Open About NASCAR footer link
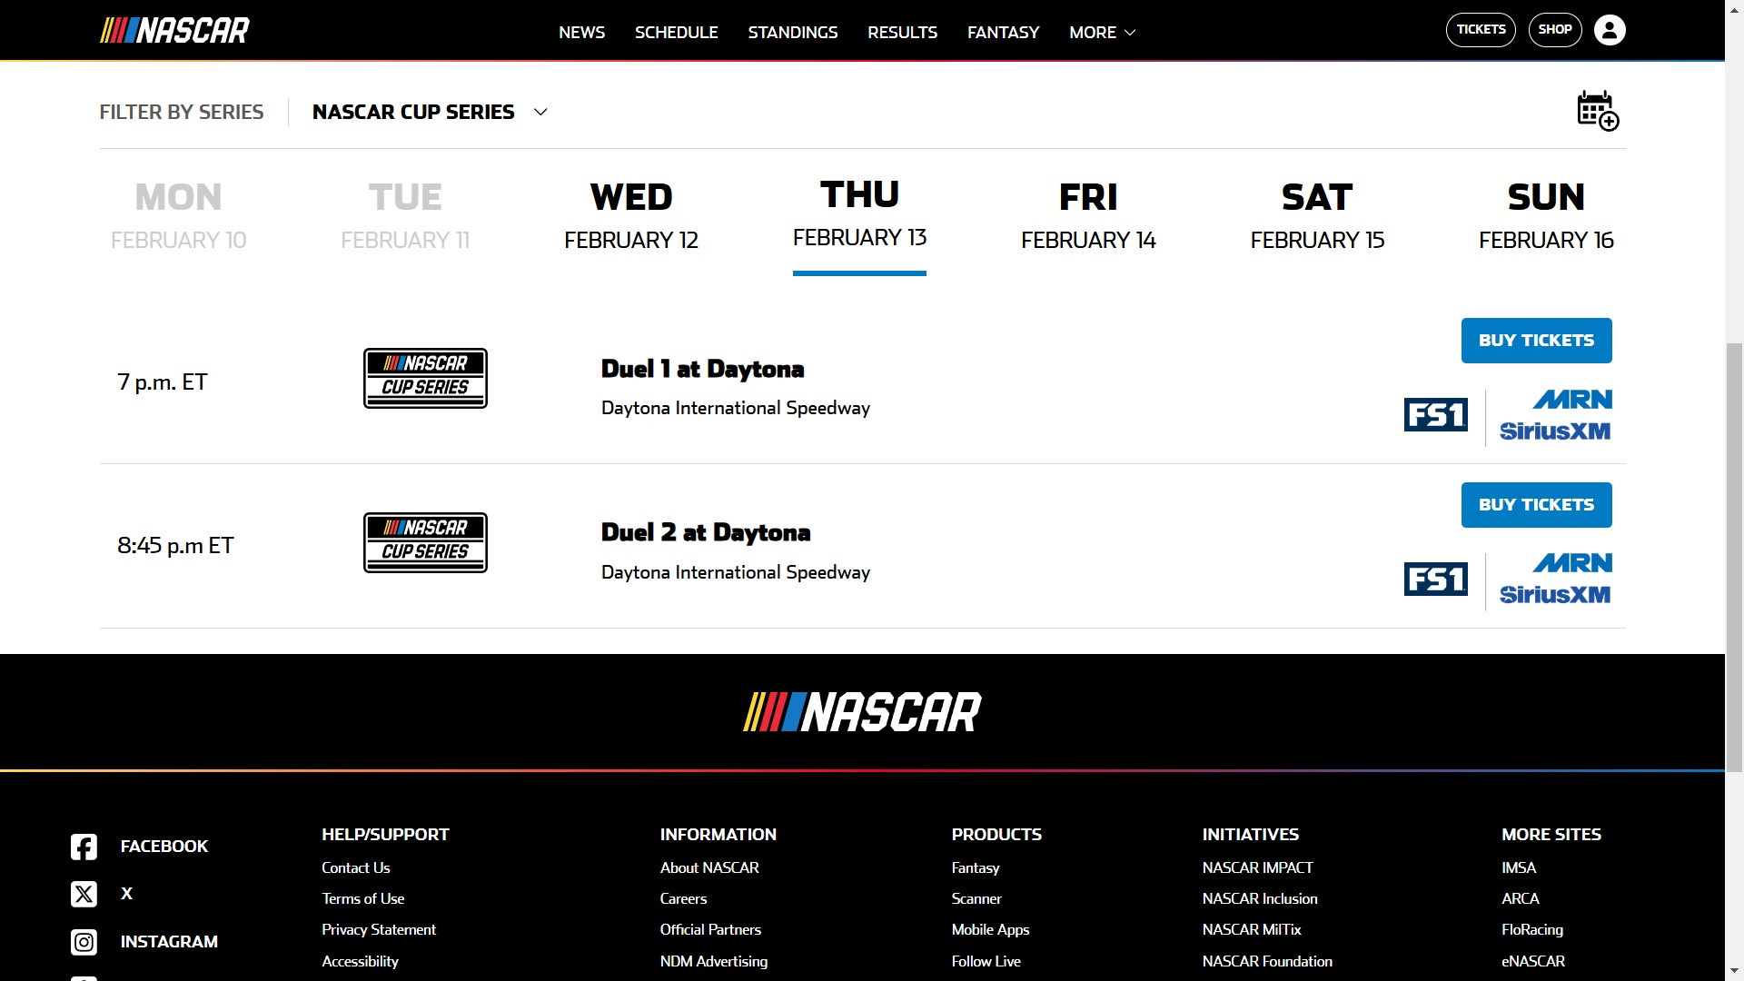Image resolution: width=1744 pixels, height=981 pixels. point(709,867)
